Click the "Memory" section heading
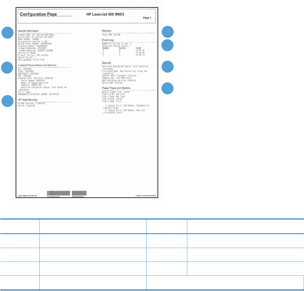This screenshot has height=291, width=304. click(106, 31)
